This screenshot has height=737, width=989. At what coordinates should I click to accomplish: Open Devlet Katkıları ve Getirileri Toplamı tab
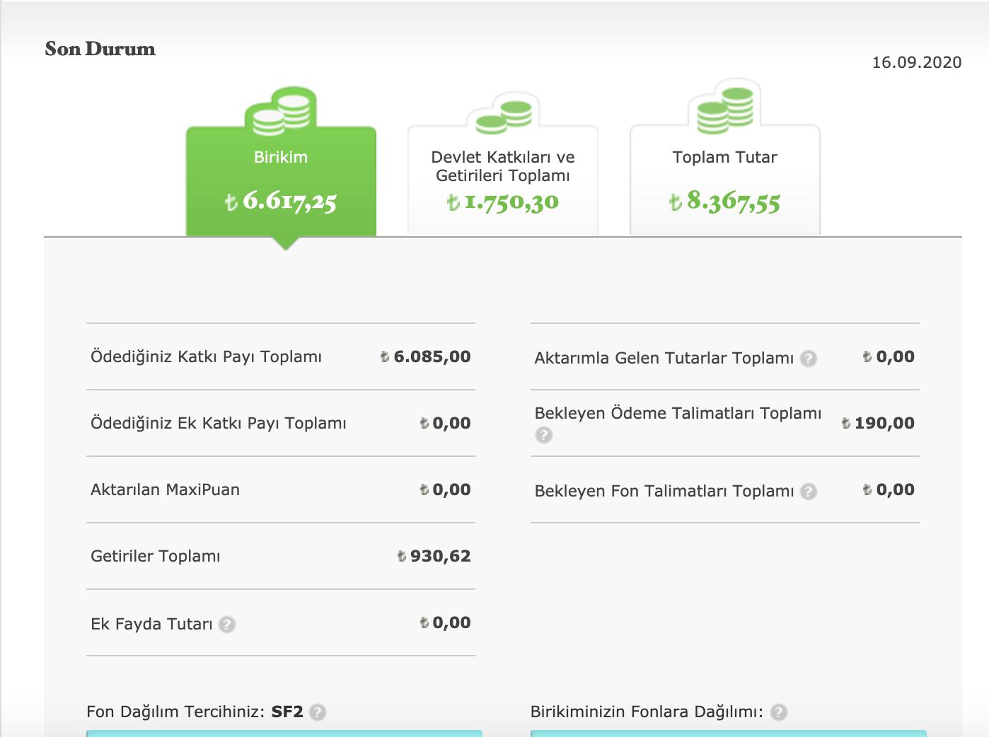(x=503, y=181)
